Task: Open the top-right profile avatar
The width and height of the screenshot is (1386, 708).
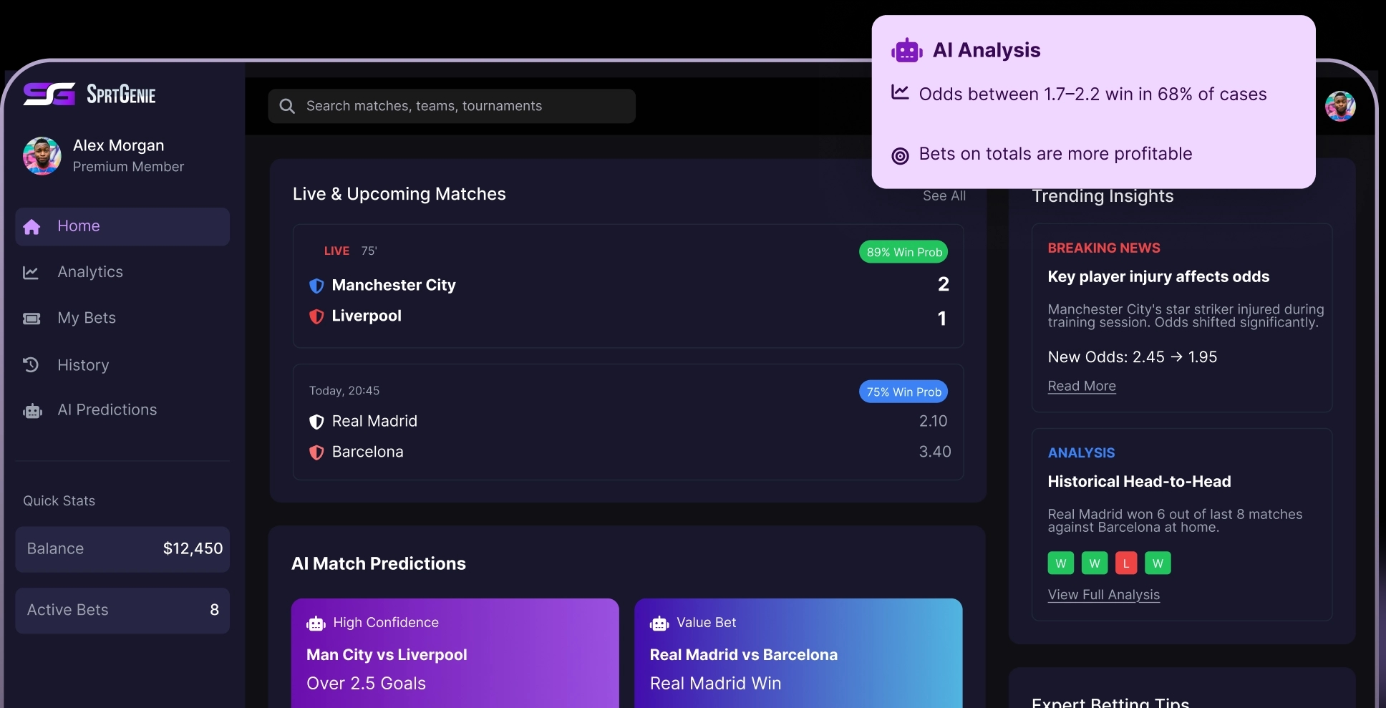Action: (1339, 107)
